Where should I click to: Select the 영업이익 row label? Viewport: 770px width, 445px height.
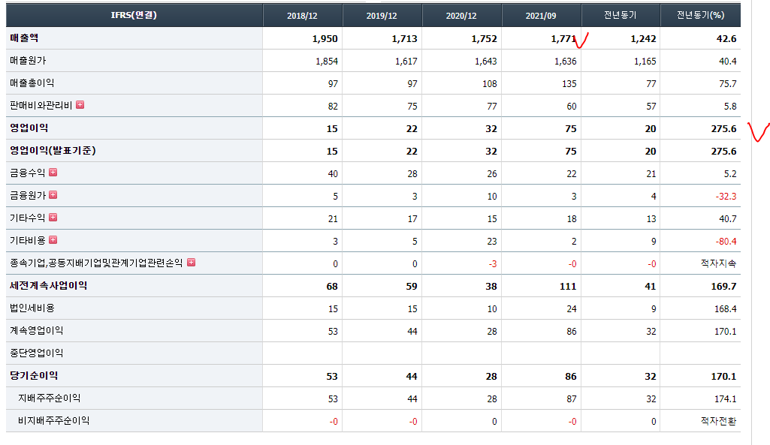[x=29, y=128]
